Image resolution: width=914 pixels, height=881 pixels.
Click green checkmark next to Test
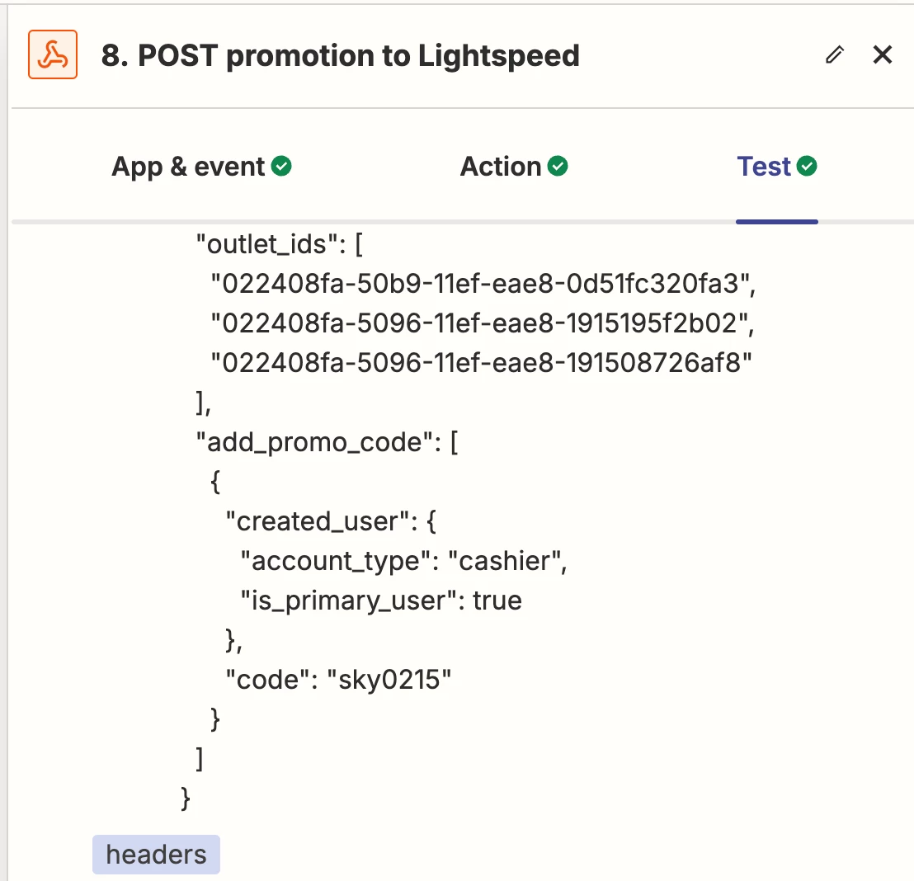(x=808, y=167)
